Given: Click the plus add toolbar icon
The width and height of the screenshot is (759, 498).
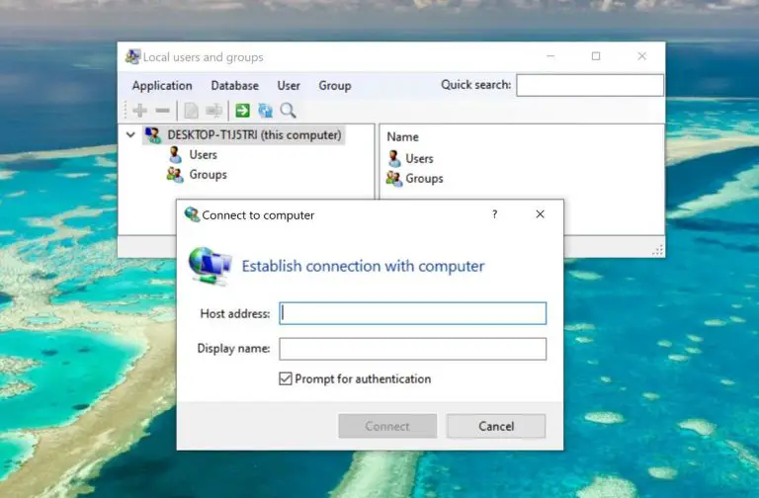Looking at the screenshot, I should coord(140,111).
